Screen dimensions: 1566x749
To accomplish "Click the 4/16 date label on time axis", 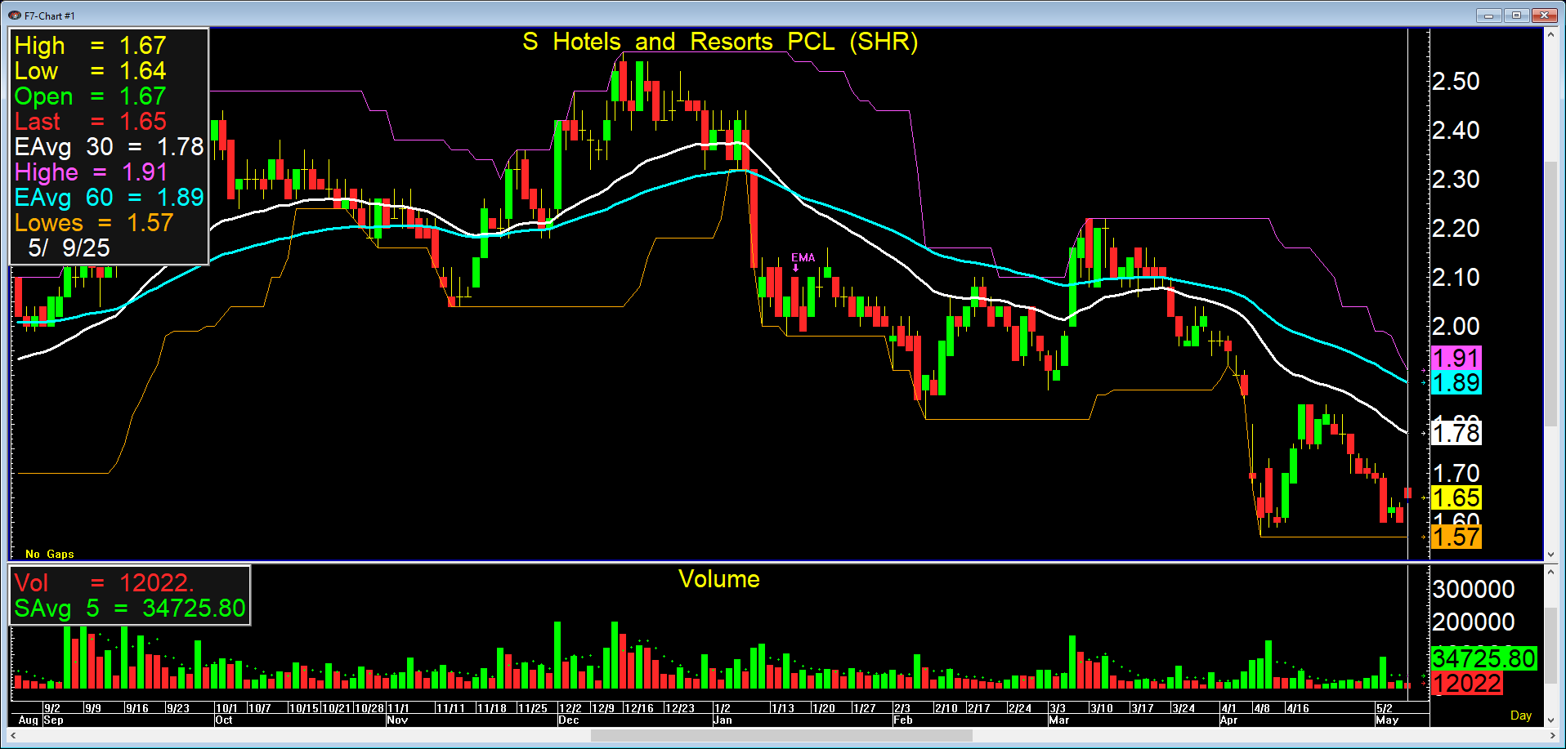I will tap(1298, 708).
